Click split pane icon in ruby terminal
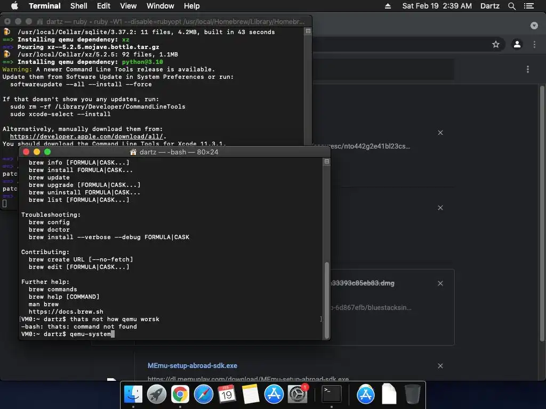This screenshot has width=546, height=409. coord(308,31)
